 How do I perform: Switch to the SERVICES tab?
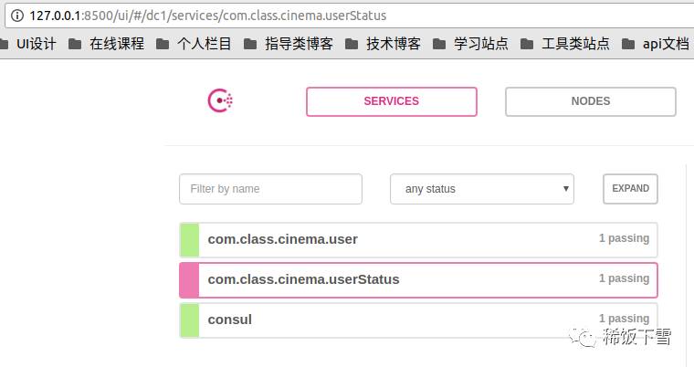(391, 101)
